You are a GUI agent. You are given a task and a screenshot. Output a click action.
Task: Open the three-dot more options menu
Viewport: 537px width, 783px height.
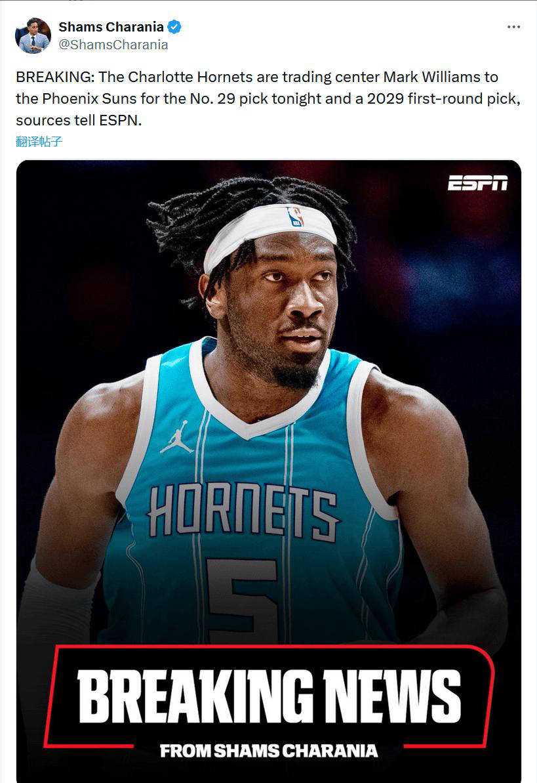(513, 27)
